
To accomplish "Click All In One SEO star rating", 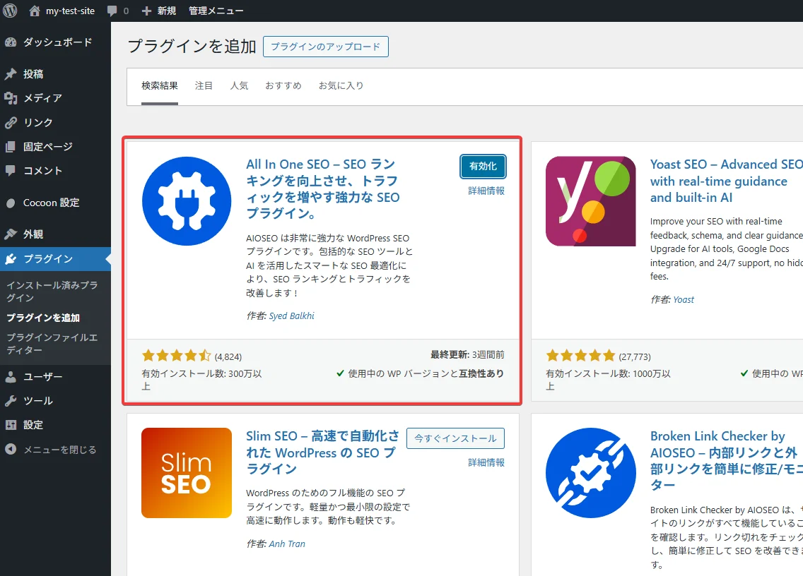I will pyautogui.click(x=176, y=356).
